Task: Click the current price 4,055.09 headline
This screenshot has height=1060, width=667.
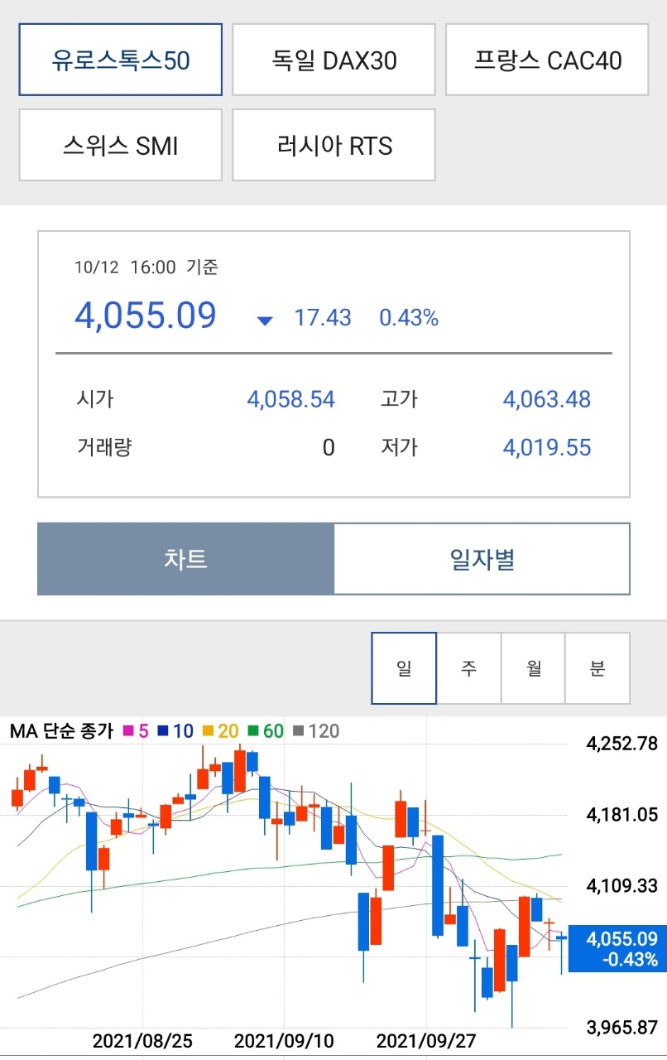Action: click(x=146, y=316)
